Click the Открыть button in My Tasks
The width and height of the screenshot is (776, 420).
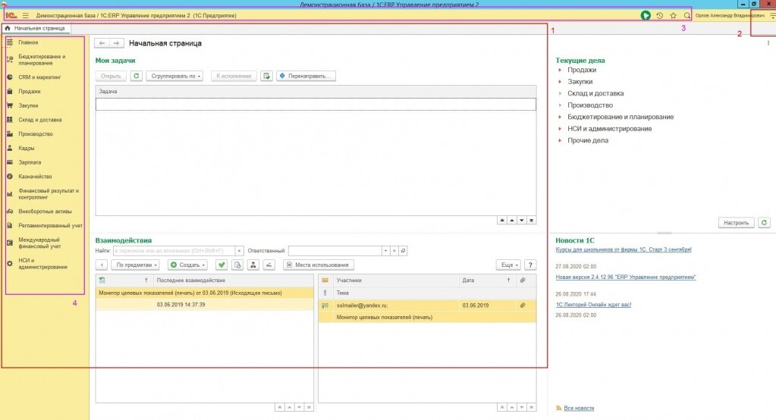point(111,76)
